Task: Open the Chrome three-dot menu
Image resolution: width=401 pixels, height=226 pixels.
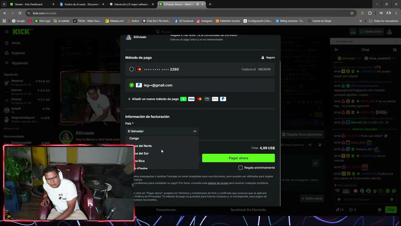Action: pyautogui.click(x=396, y=13)
